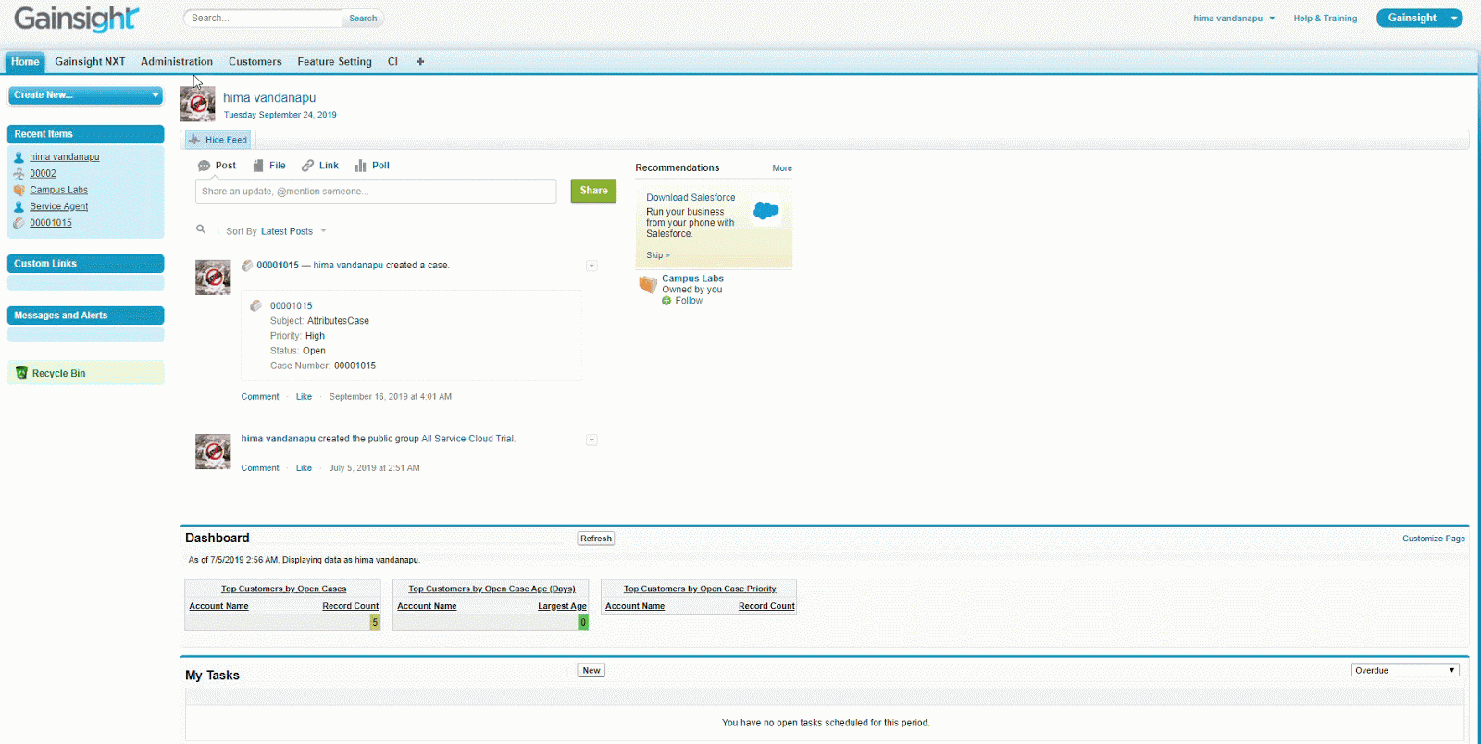Click the yellow record count bar
The height and width of the screenshot is (744, 1481).
375,623
